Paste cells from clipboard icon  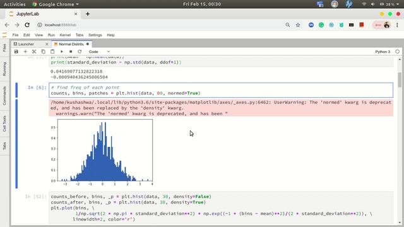click(52, 52)
